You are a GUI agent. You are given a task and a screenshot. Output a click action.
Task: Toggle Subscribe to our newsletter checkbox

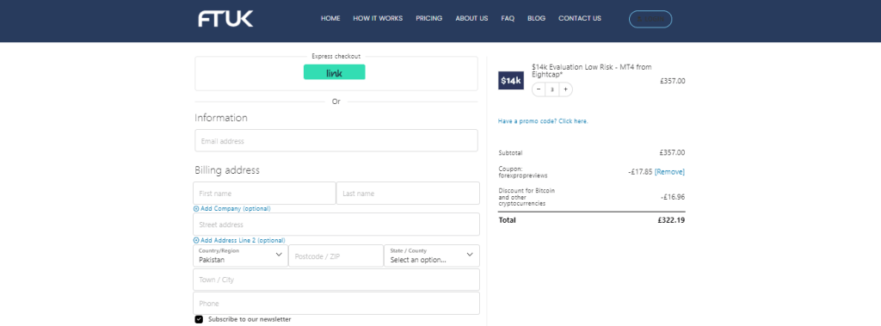[199, 319]
